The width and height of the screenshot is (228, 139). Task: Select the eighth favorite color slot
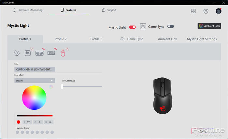click(x=52, y=132)
